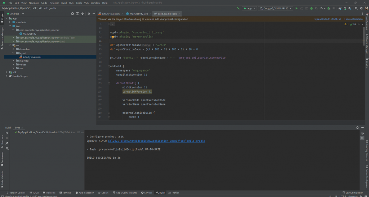Open the Refactor menu
This screenshot has height=197, width=369.
coord(54,3)
